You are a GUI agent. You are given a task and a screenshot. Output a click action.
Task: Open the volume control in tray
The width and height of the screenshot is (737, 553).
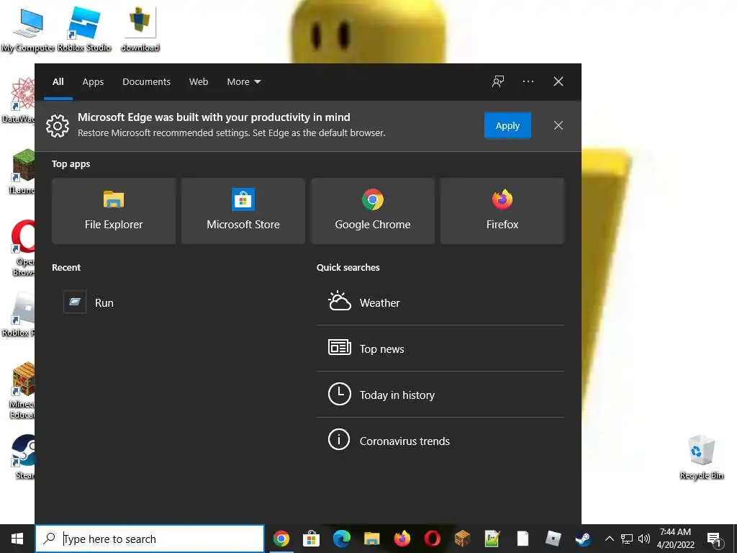644,539
